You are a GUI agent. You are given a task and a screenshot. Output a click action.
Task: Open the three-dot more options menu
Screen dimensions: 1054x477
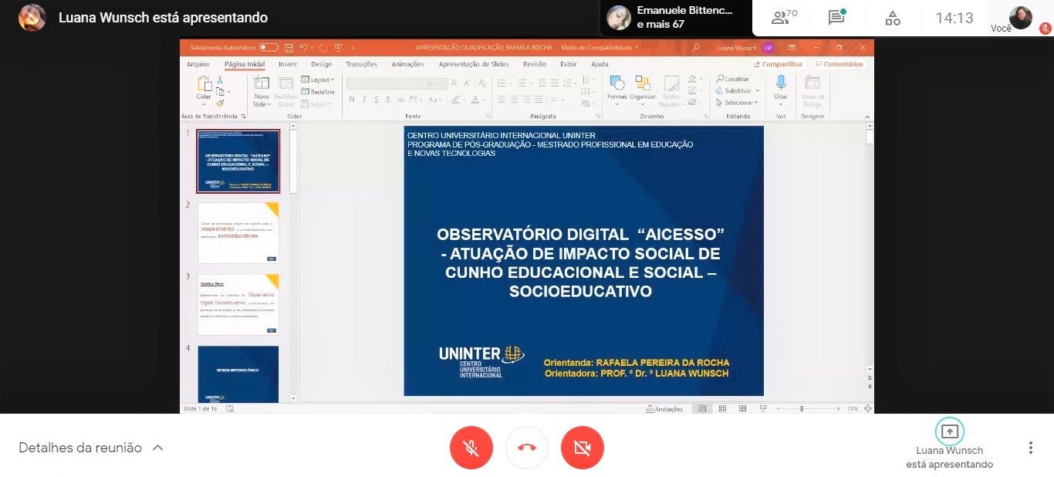(x=1030, y=448)
